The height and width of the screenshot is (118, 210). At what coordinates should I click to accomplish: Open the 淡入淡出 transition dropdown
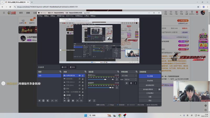129,76
